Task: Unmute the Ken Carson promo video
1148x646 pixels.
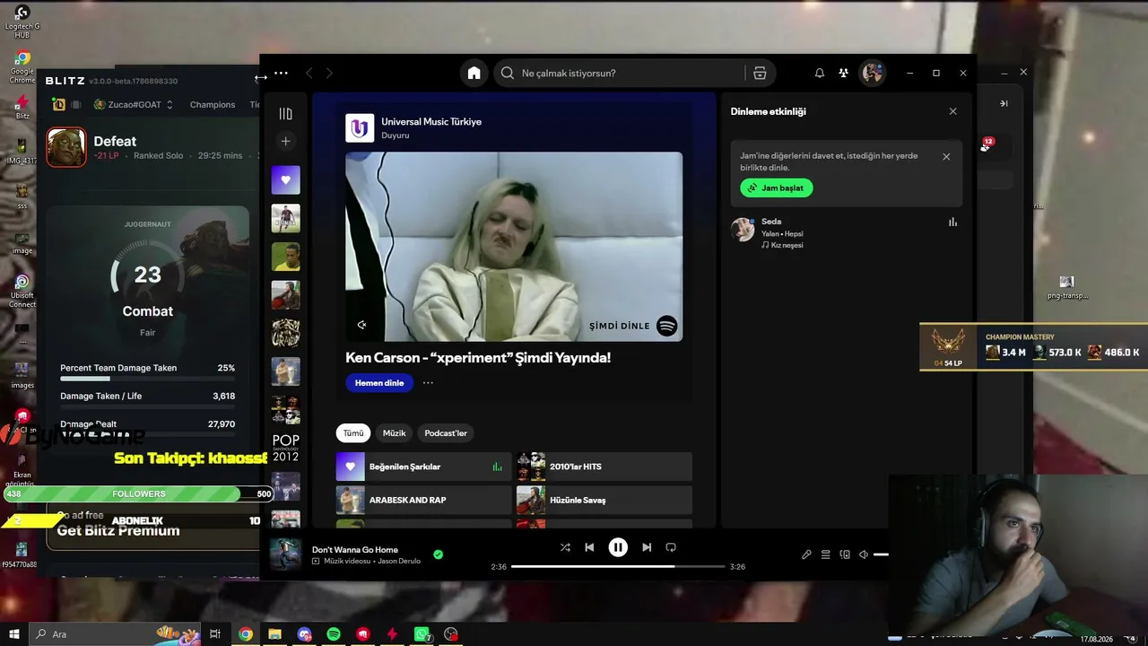Action: coord(361,325)
